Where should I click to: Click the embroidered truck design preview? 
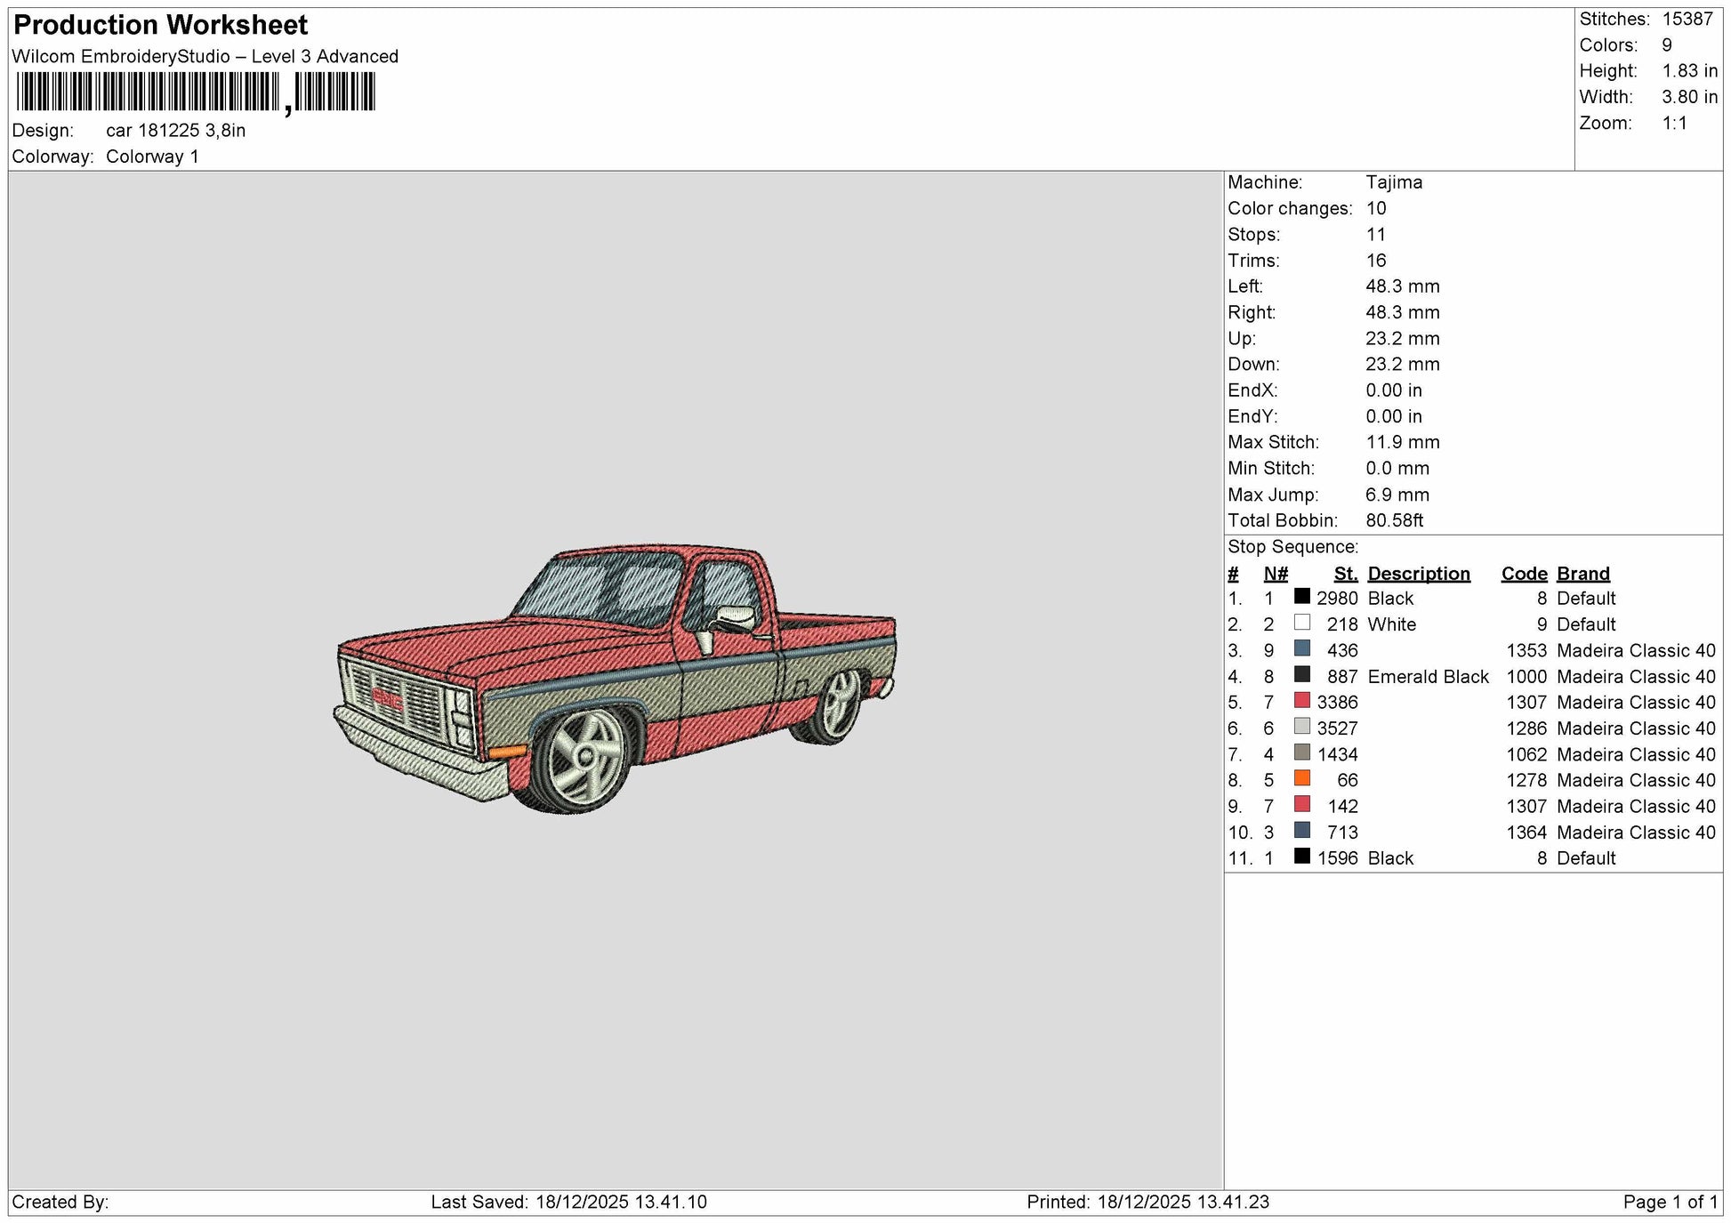coord(616,679)
